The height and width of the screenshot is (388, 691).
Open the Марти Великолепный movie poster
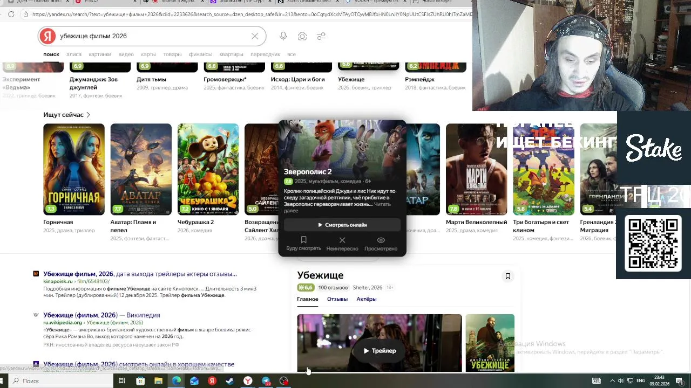pos(476,169)
